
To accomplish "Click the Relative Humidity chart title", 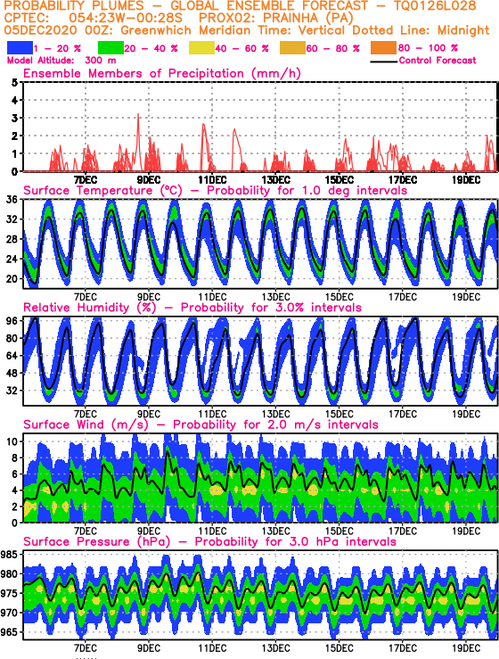I will click(x=192, y=308).
